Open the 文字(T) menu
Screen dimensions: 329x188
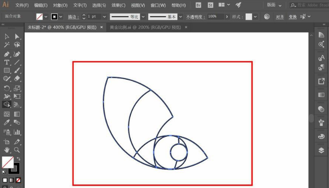point(80,5)
